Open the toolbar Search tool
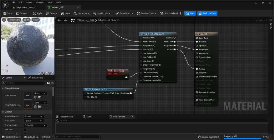The width and height of the screenshot is (274, 140). point(51,13)
